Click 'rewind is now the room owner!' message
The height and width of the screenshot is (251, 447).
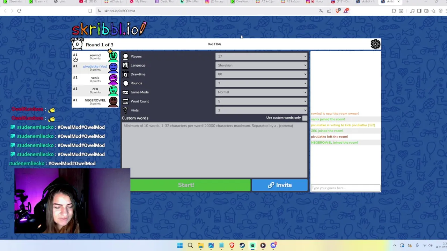point(335,113)
